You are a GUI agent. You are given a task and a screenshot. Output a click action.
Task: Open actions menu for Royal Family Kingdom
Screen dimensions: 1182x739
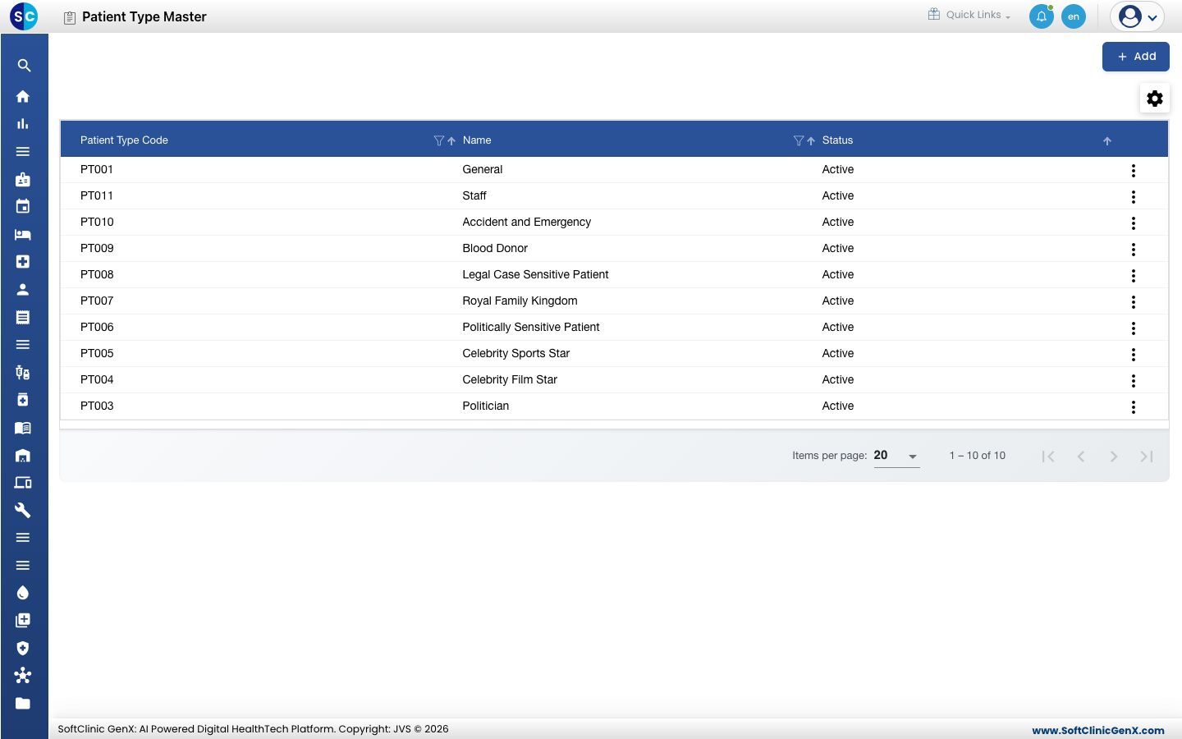pyautogui.click(x=1134, y=302)
